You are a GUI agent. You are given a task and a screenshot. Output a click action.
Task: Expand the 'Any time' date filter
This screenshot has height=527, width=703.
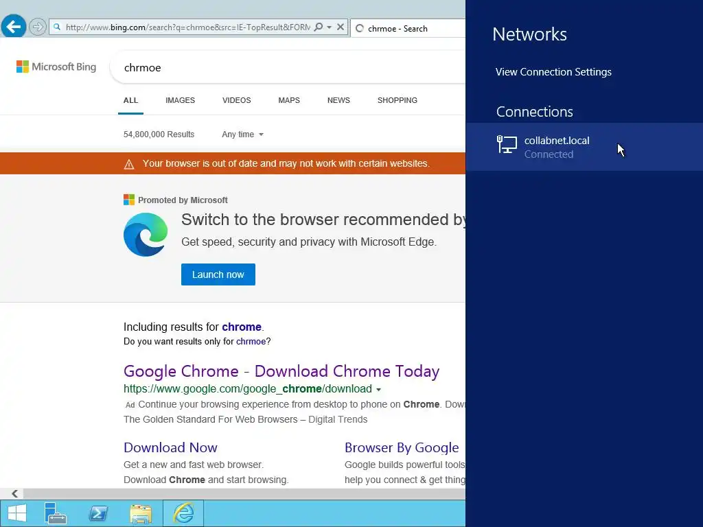click(x=242, y=134)
